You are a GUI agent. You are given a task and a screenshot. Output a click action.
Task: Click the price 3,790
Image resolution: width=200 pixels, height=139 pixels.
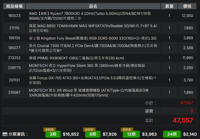pyautogui.click(x=188, y=80)
